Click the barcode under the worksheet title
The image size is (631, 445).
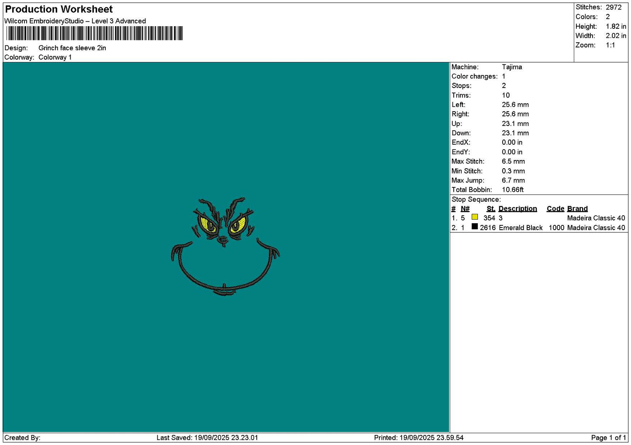coord(94,34)
